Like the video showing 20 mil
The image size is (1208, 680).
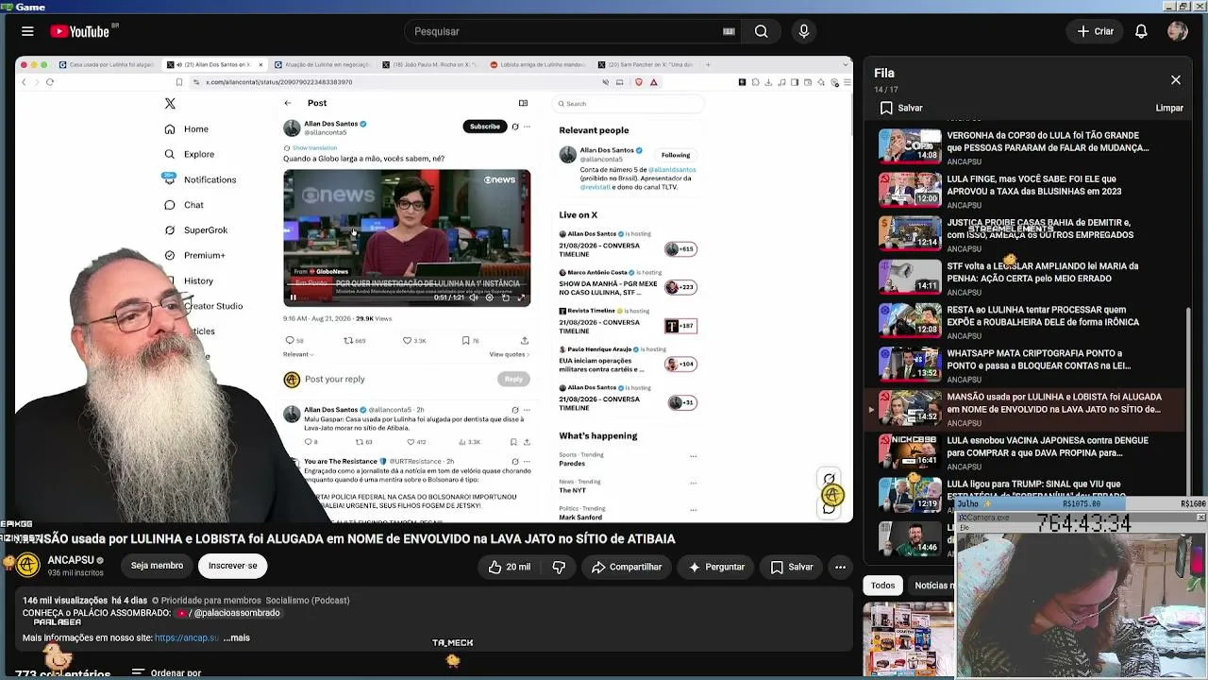pyautogui.click(x=510, y=567)
